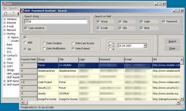Click the Found in field column header
Image resolution: width=186 pixels, height=111 pixels.
coord(29,60)
